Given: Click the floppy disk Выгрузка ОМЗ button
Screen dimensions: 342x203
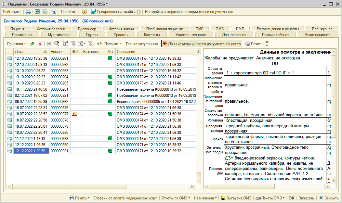Looking at the screenshot, I should [x=236, y=198].
